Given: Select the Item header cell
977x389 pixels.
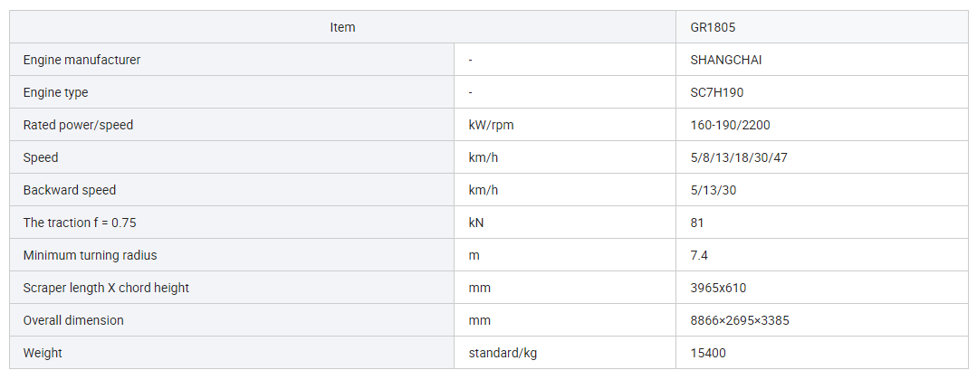Looking at the screenshot, I should 342,27.
